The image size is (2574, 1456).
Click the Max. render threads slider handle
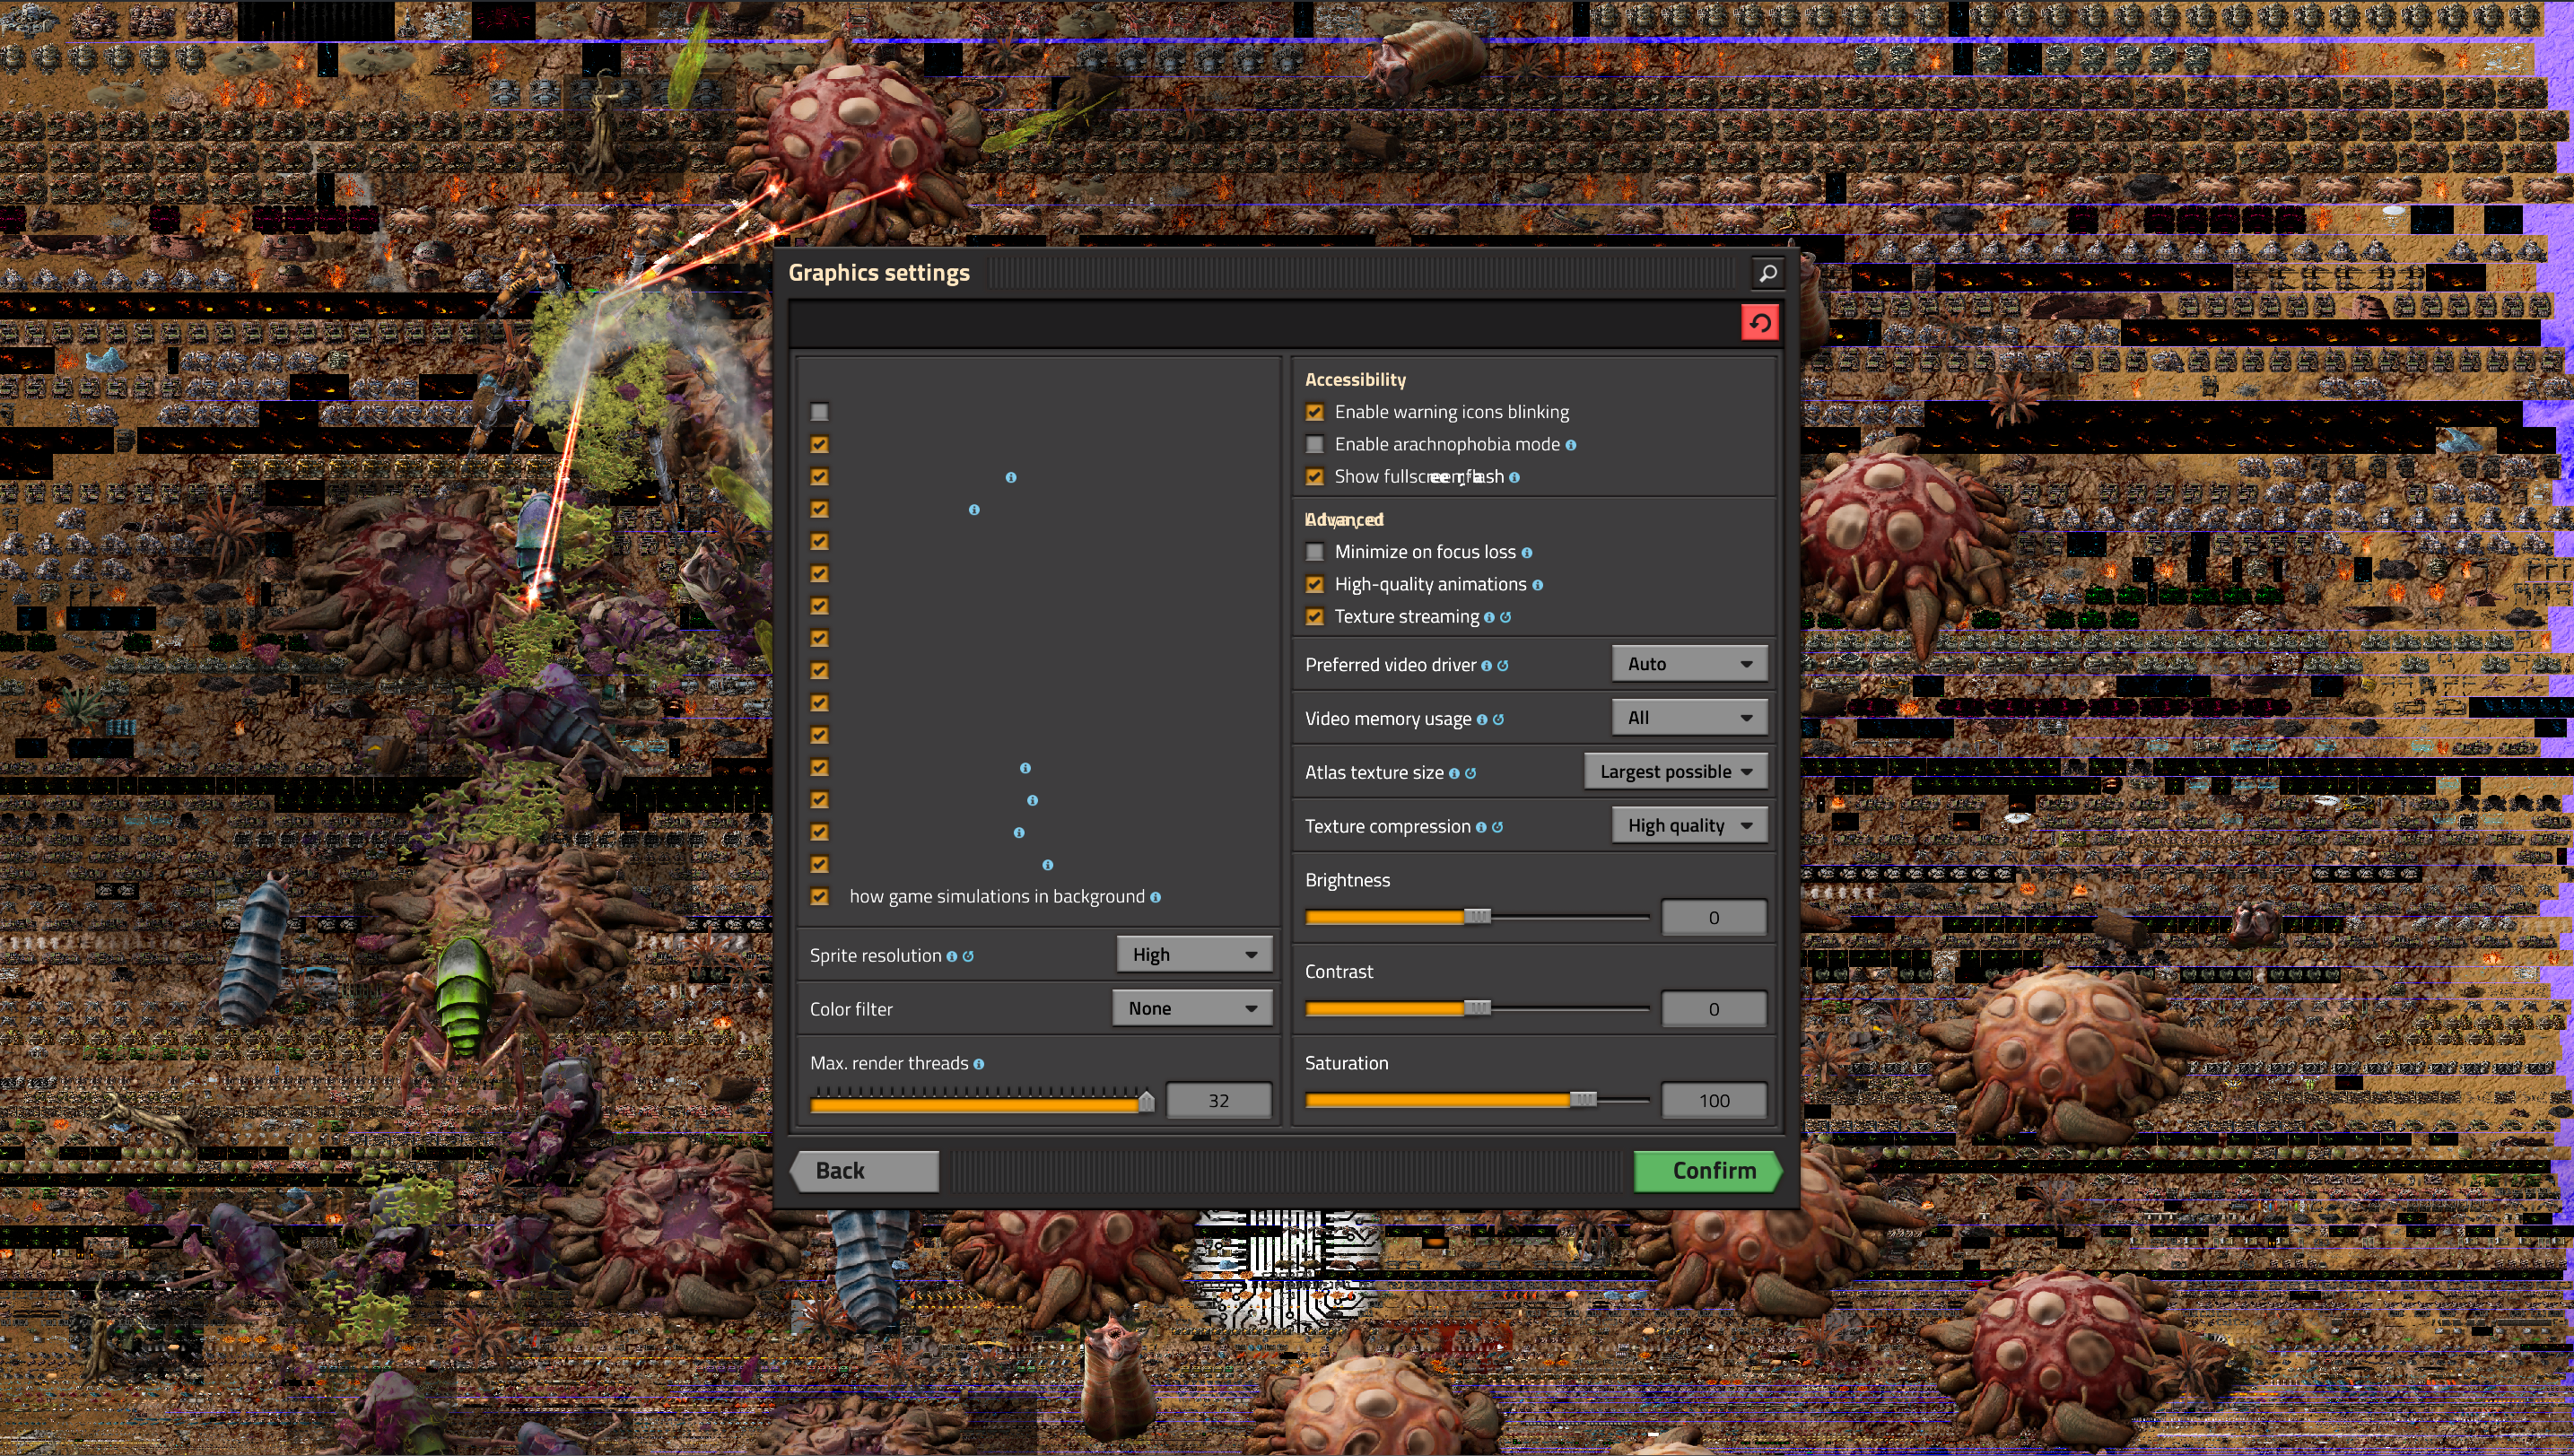click(x=1147, y=1101)
